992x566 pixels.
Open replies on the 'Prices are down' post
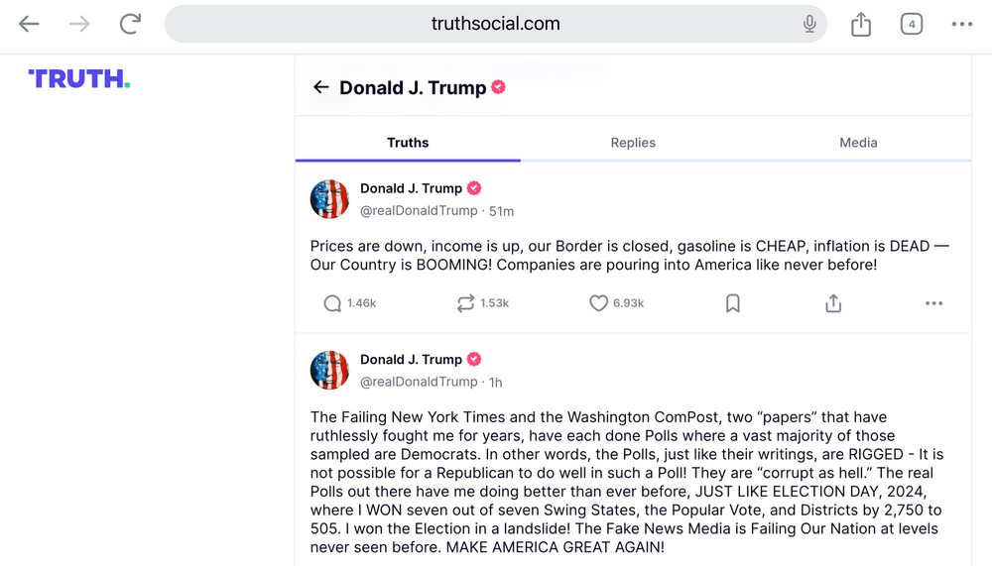(x=333, y=303)
